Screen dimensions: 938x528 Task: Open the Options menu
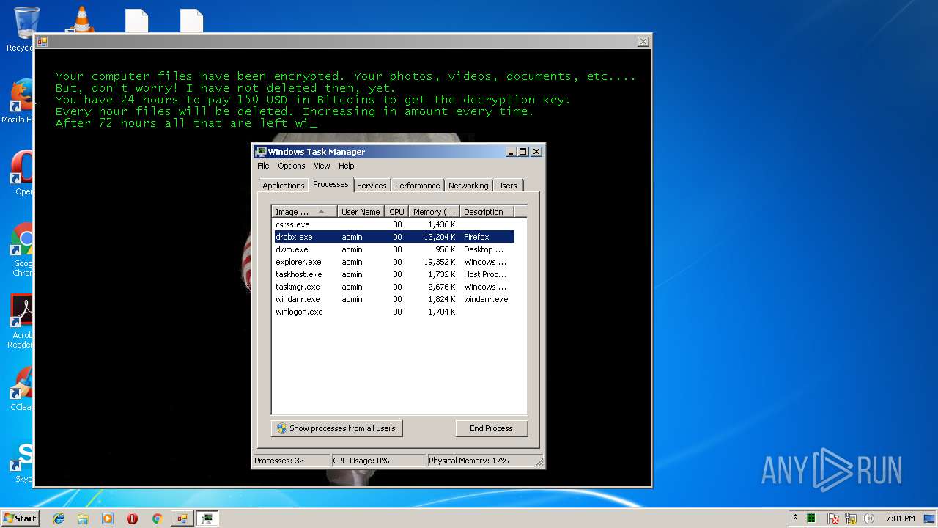(291, 166)
